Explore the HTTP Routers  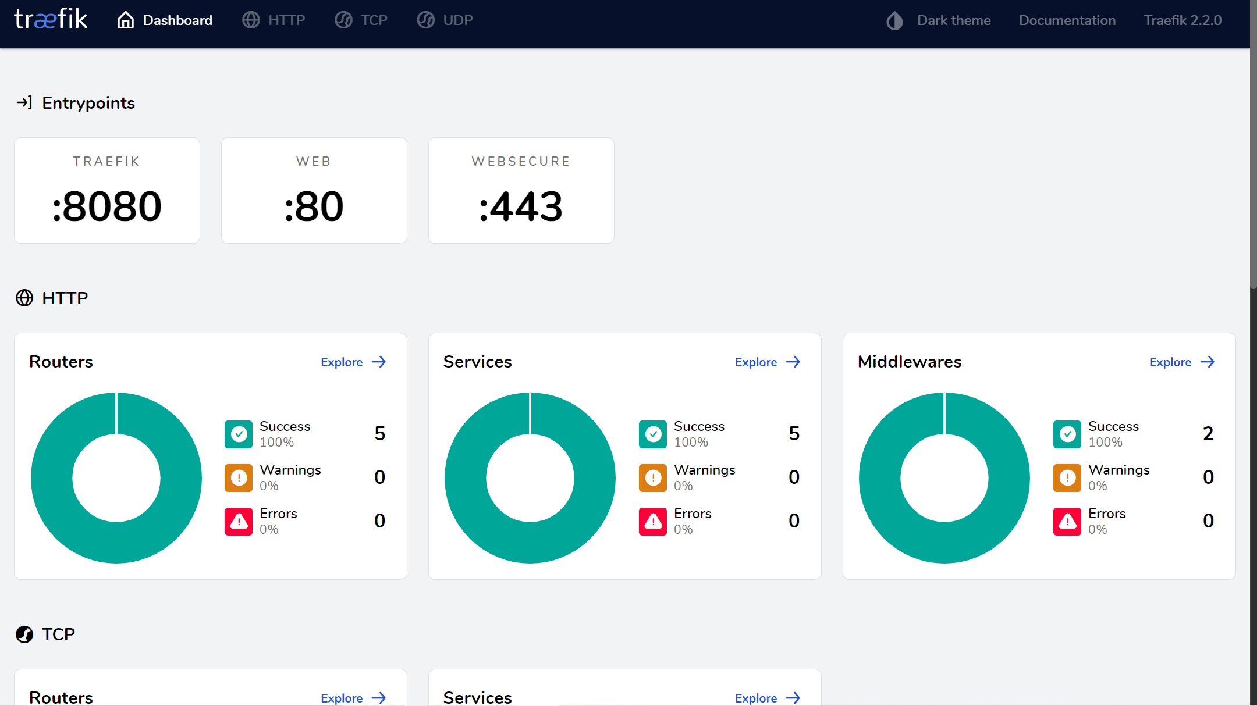(x=353, y=362)
